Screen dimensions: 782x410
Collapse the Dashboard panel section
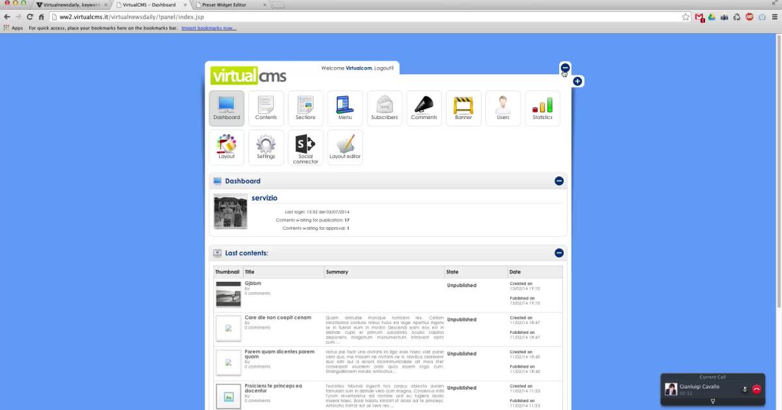coord(558,181)
